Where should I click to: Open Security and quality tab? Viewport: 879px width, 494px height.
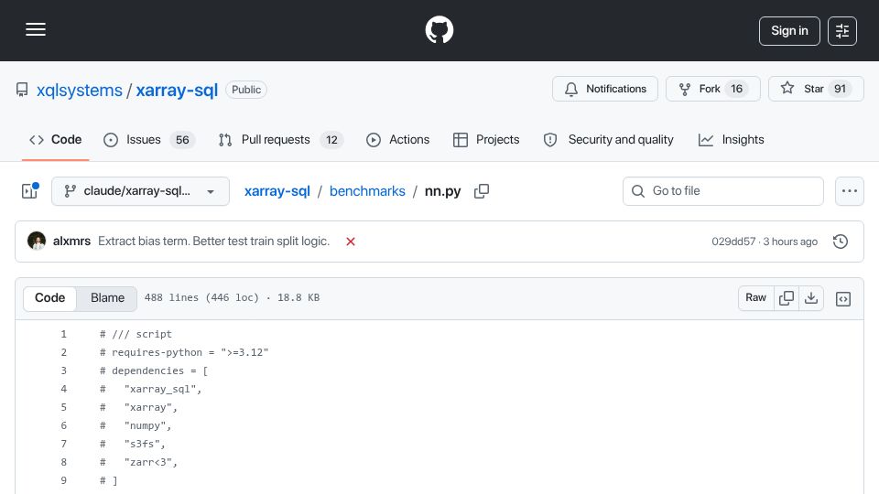point(608,139)
